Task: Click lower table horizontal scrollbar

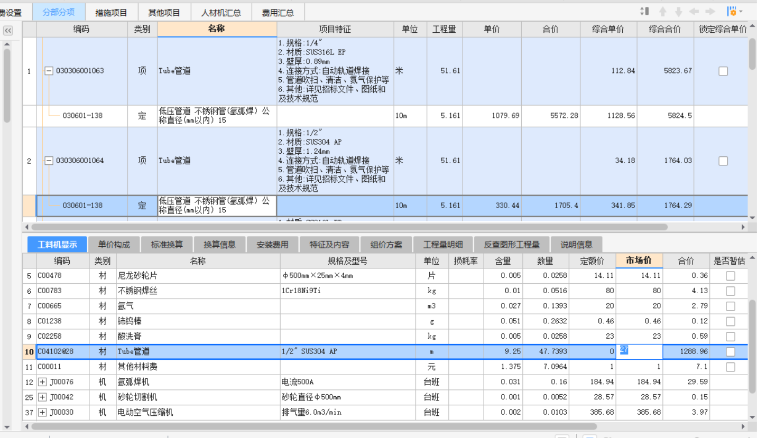Action: point(314,426)
